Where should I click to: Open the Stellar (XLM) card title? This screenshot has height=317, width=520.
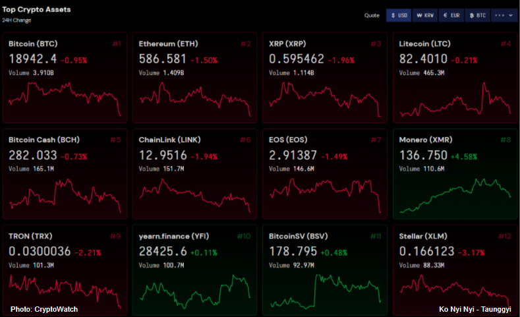point(423,236)
